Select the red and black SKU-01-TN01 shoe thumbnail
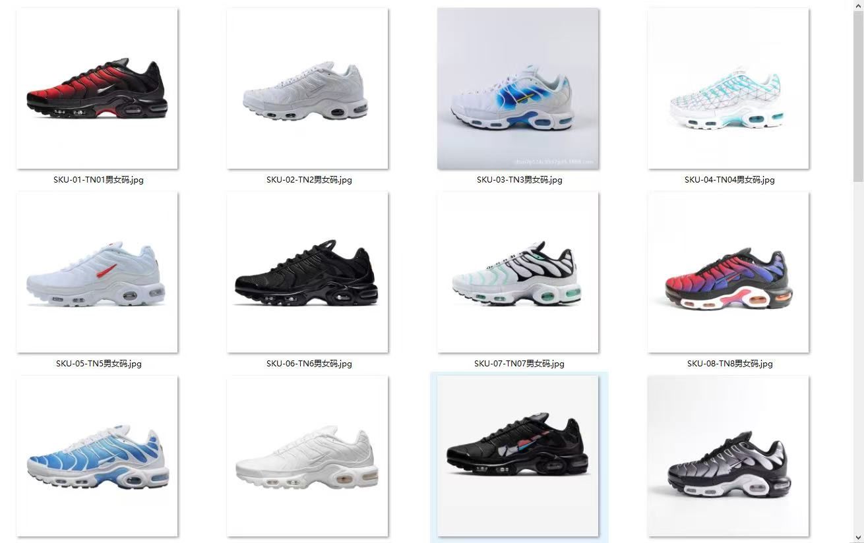Image resolution: width=864 pixels, height=543 pixels. pos(97,88)
